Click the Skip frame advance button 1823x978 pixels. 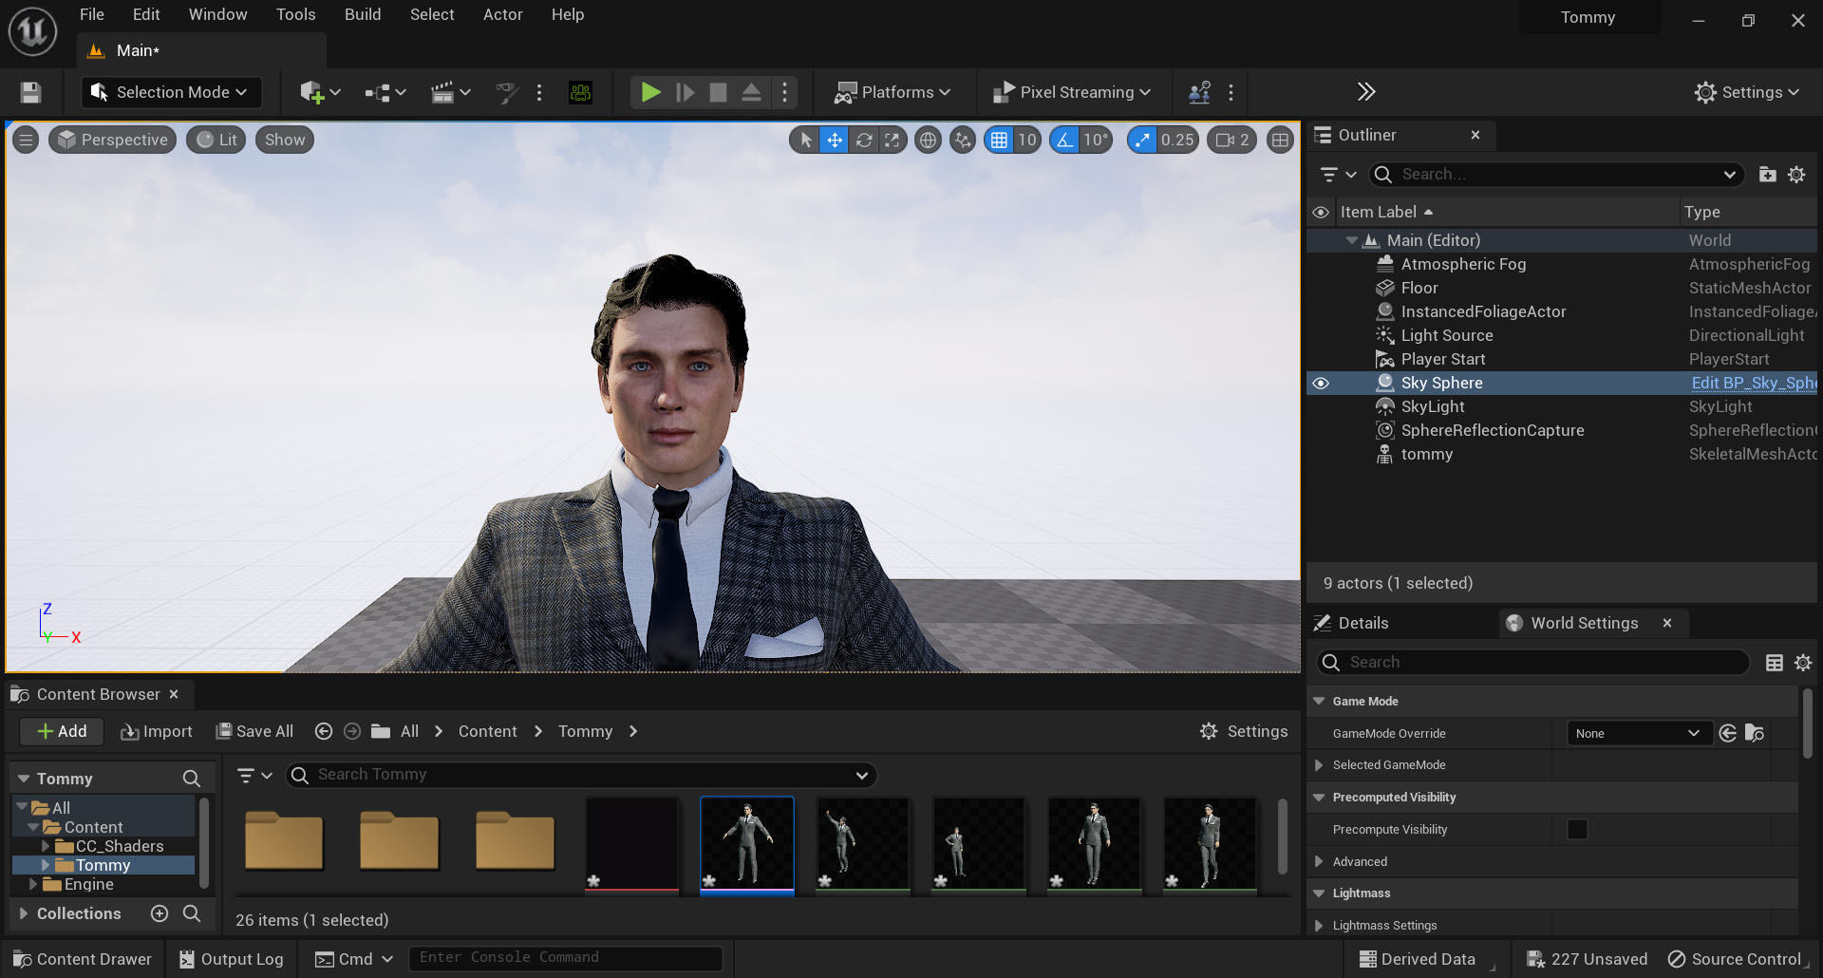point(685,92)
